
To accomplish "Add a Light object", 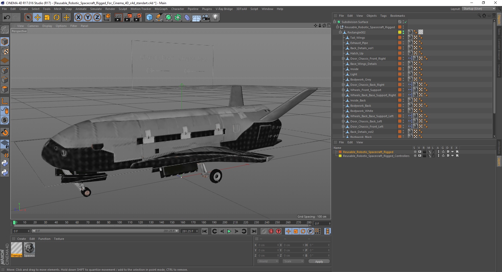I will (x=215, y=18).
